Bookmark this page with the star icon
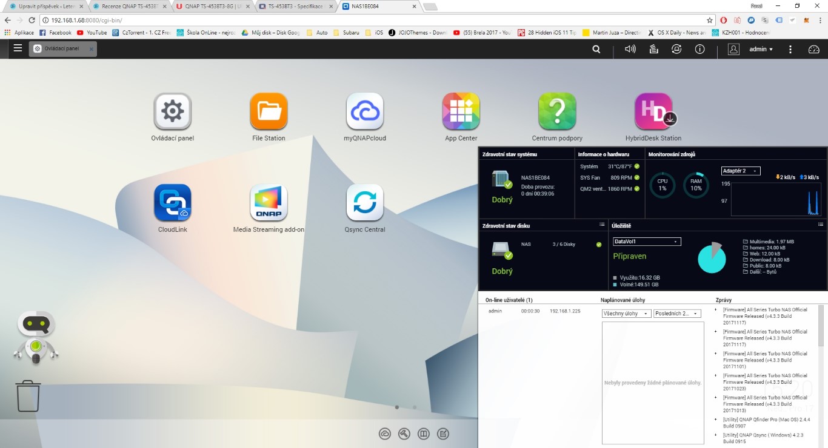 pyautogui.click(x=710, y=20)
